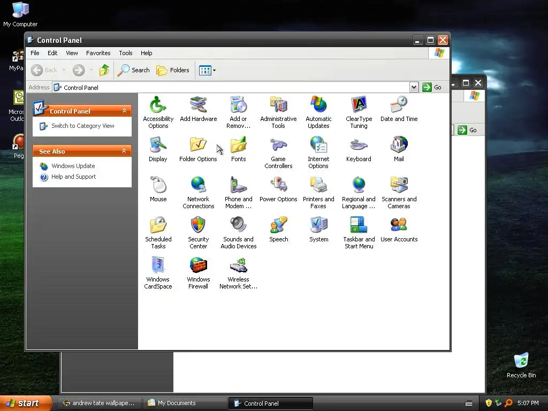Screen dimensions: 548x411
Task: Open Internet Options icon
Action: (318, 144)
